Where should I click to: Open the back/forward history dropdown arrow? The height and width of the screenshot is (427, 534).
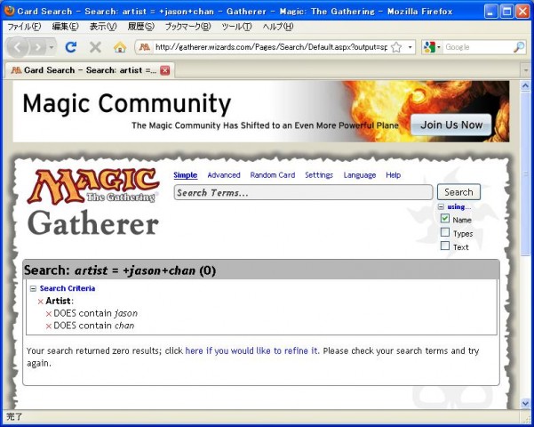click(x=51, y=47)
